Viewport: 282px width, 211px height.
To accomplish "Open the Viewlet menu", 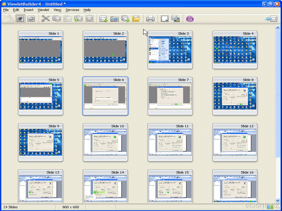I will coord(43,10).
